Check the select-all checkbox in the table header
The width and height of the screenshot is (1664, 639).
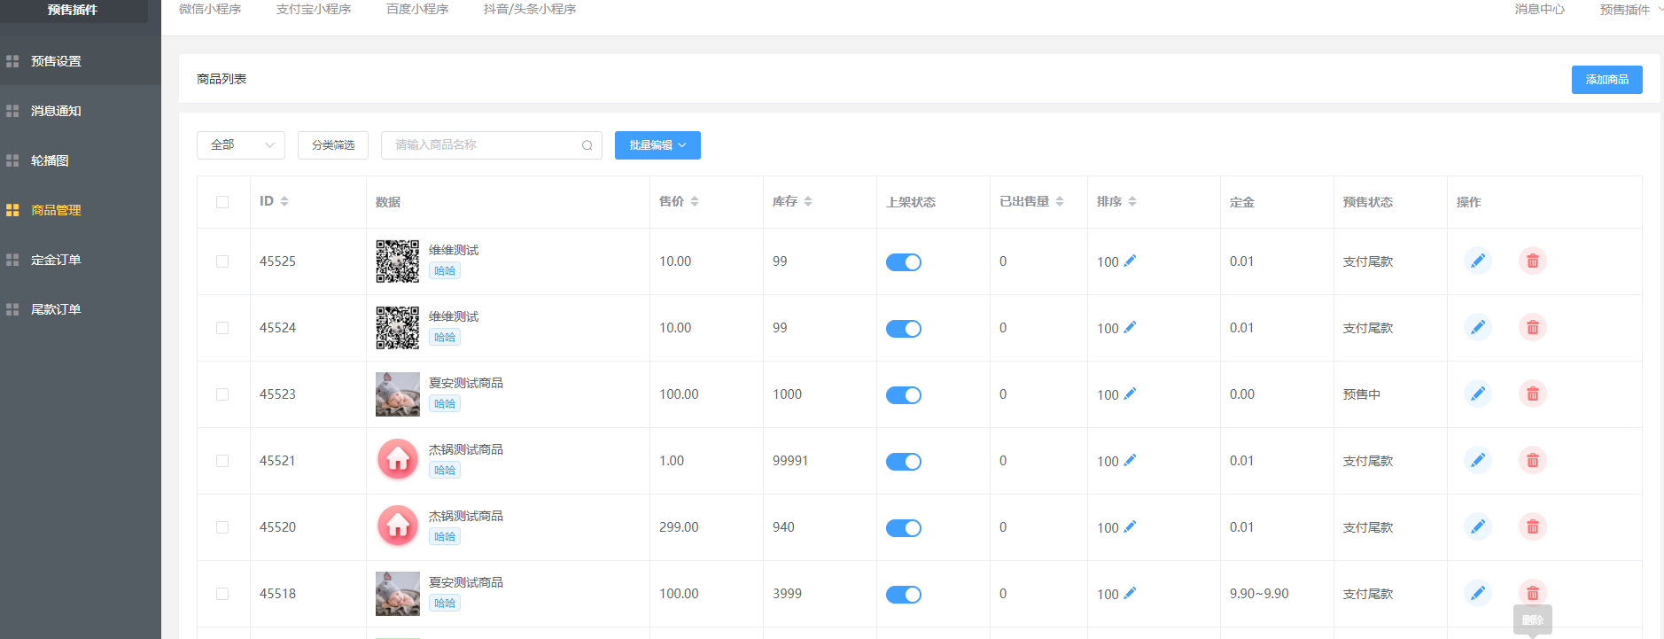coord(222,202)
